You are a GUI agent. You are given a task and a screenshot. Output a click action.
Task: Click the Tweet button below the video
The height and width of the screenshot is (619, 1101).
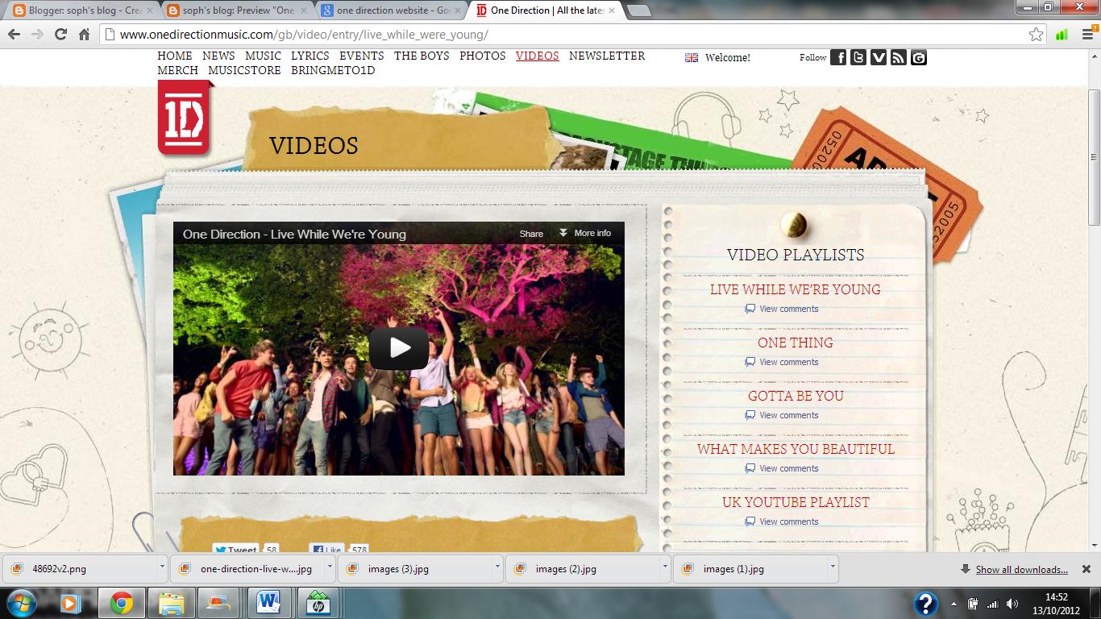237,548
